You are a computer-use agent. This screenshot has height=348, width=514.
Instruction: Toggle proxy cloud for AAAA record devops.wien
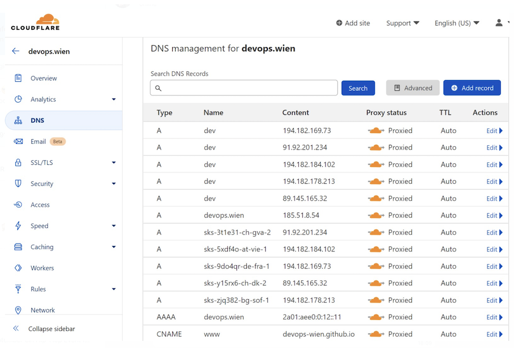click(x=376, y=317)
